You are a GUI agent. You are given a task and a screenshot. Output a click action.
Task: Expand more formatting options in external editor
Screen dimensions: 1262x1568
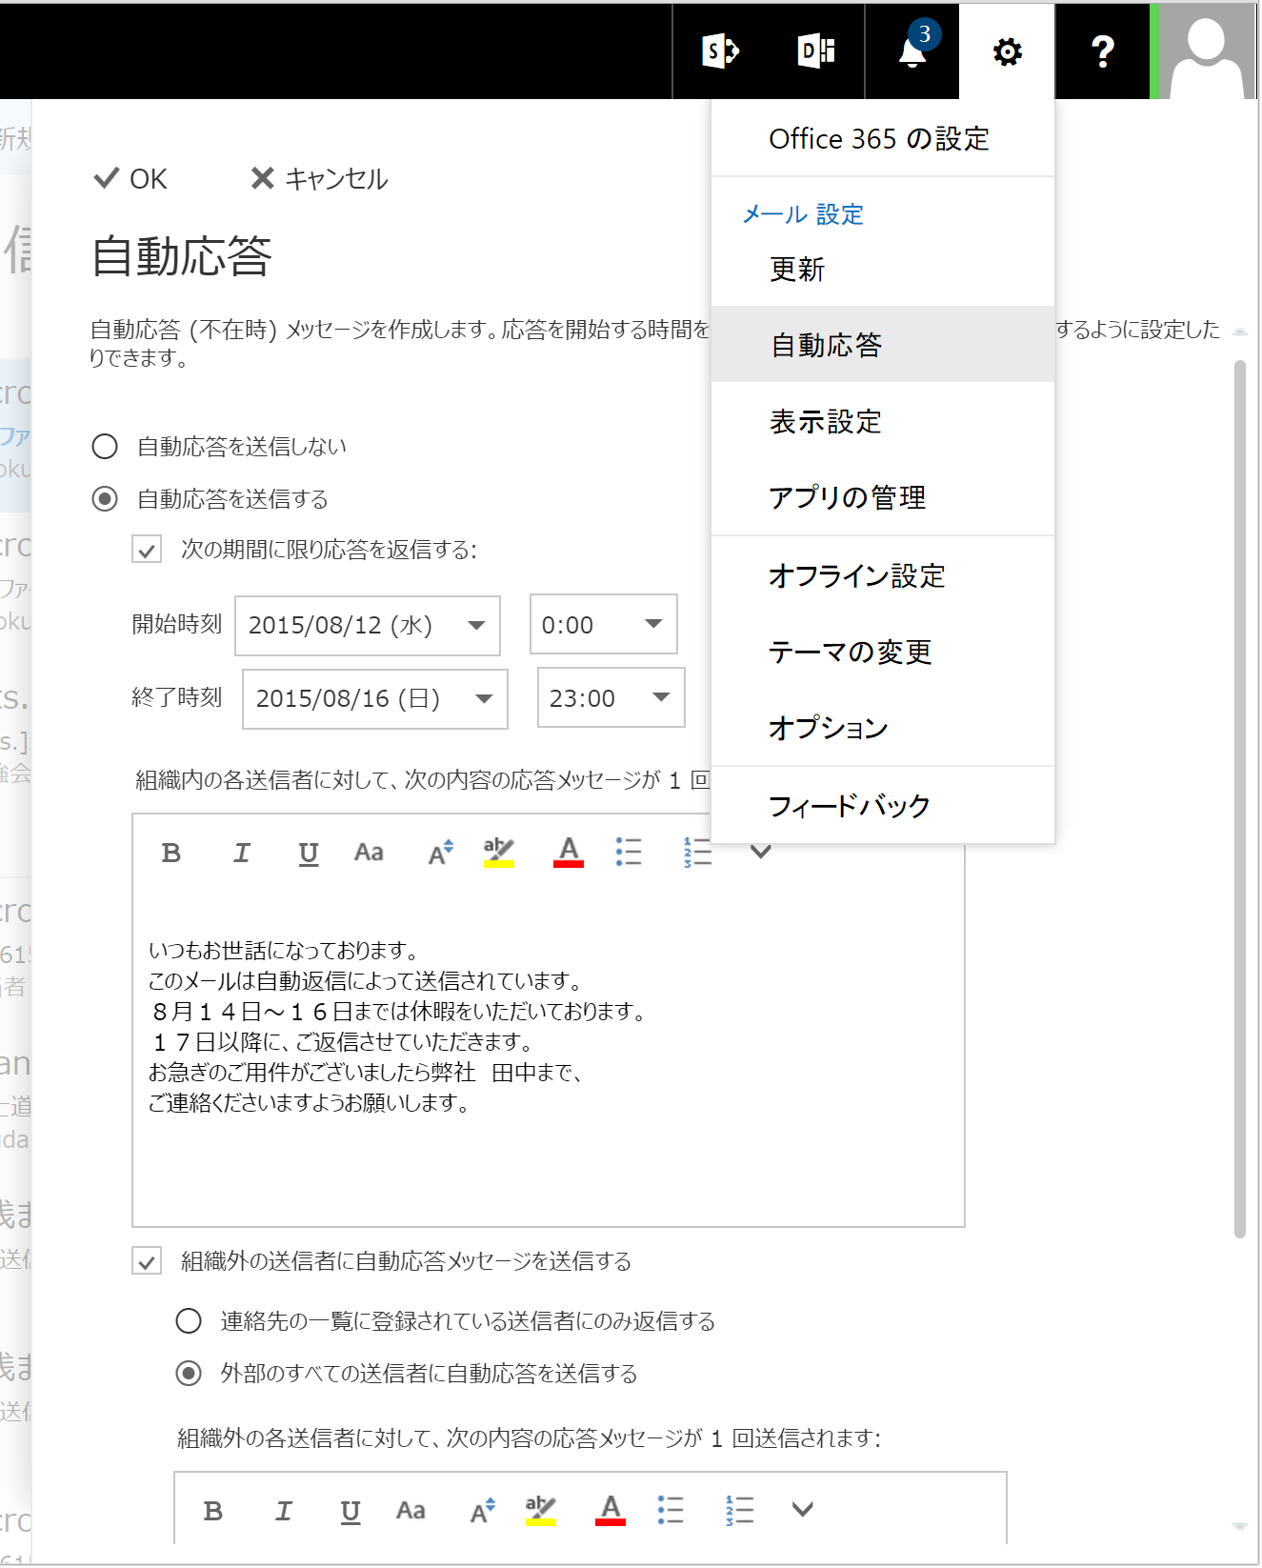click(x=802, y=1511)
